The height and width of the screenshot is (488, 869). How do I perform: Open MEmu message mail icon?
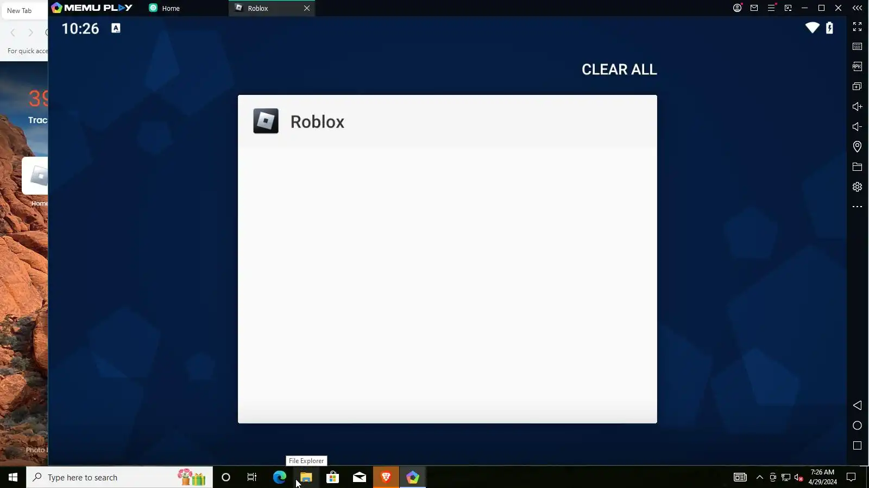pos(754,8)
